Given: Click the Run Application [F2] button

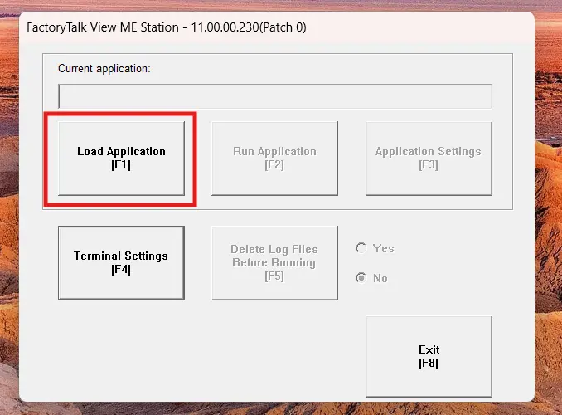Looking at the screenshot, I should 274,159.
